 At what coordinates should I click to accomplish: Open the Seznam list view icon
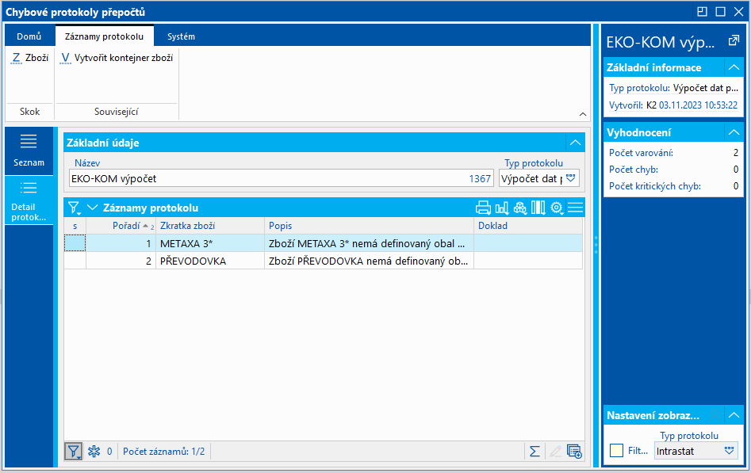click(29, 151)
